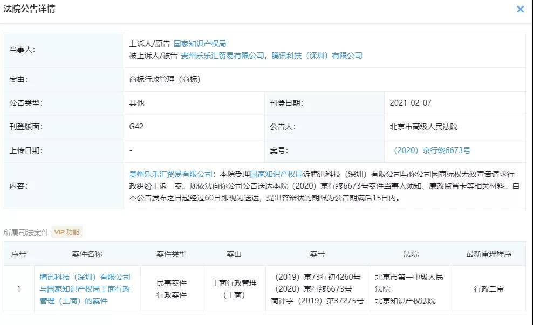Viewport: 533px width, 325px height.
Task: Click the 所属司法案件 section heading
Action: (x=26, y=232)
